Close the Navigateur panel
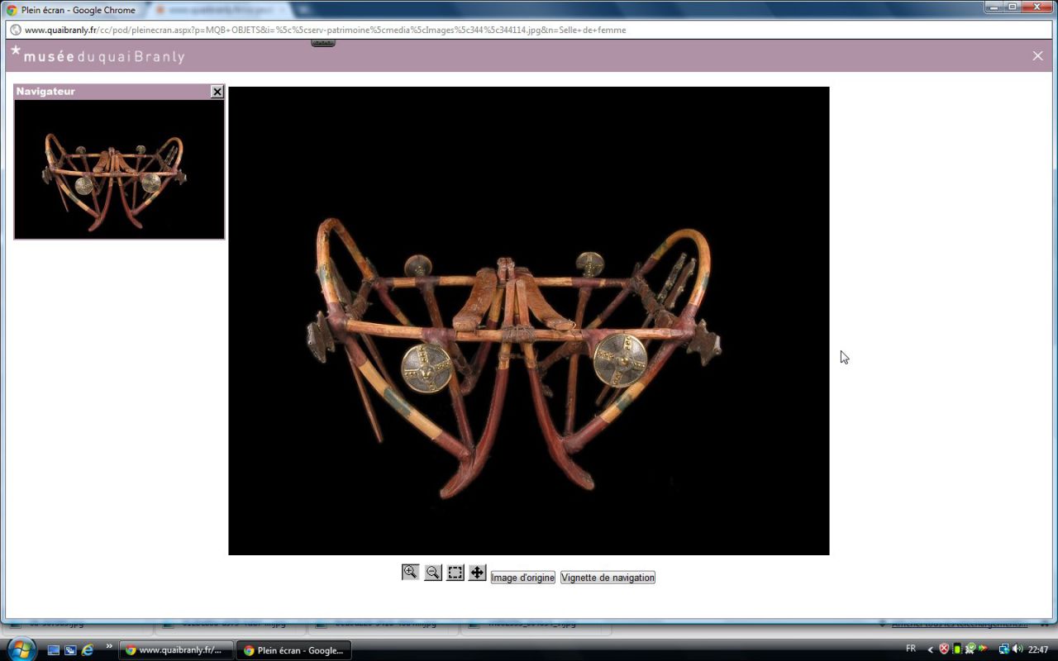This screenshot has height=661, width=1058. point(217,92)
